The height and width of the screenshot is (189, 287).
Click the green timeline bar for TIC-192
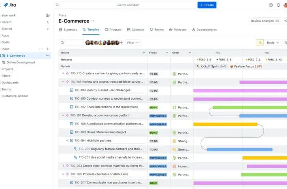click(x=250, y=108)
